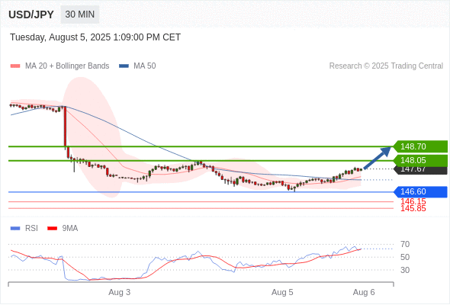This screenshot has height=305, width=450.
Task: Click the Aug 5 date axis label
Action: [282, 292]
